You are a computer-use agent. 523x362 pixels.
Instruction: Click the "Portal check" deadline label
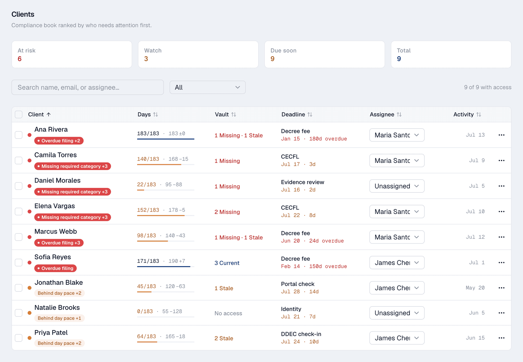pyautogui.click(x=298, y=284)
